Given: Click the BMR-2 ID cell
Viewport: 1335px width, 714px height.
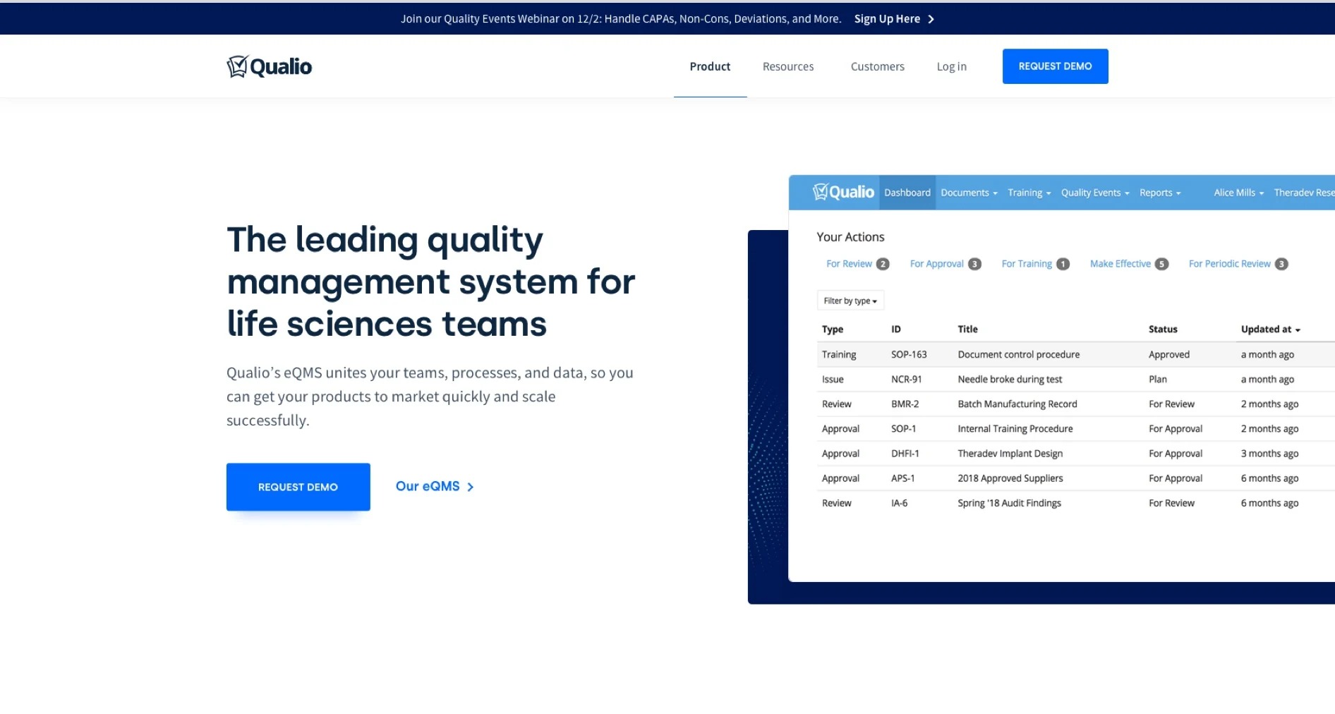Looking at the screenshot, I should [905, 404].
